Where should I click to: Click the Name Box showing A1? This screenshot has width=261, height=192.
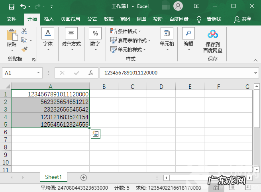(19, 73)
